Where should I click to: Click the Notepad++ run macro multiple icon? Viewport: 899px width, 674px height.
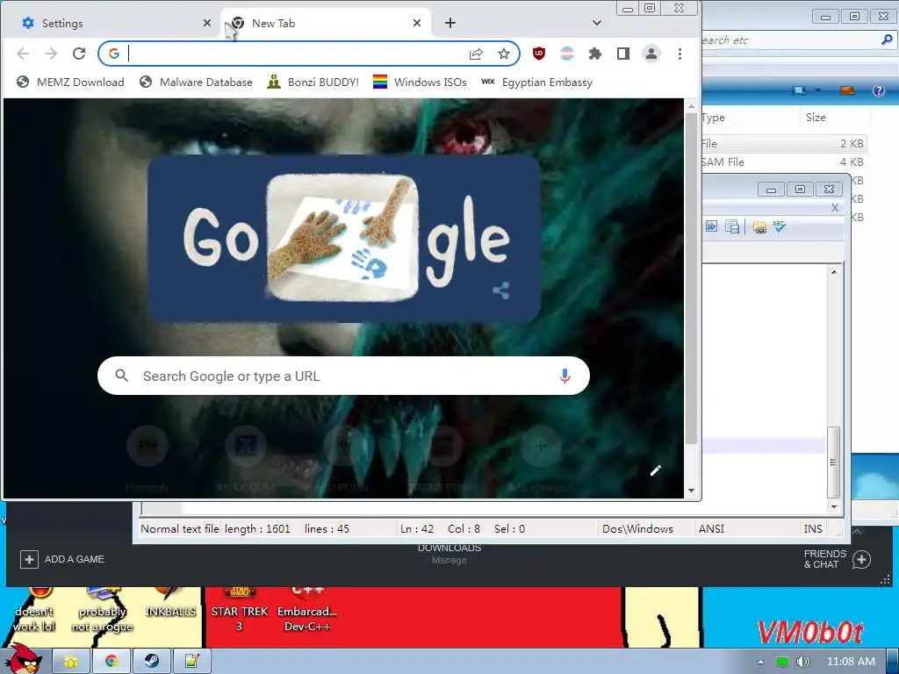click(711, 227)
